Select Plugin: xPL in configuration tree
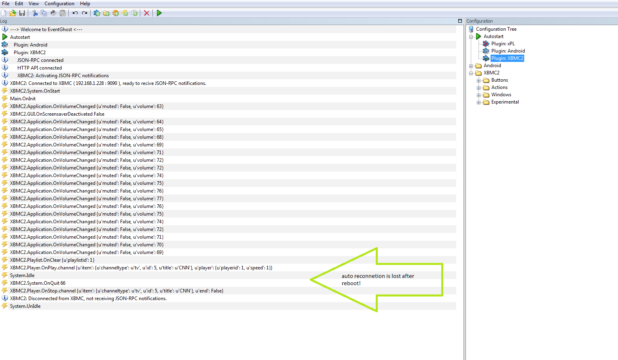The height and width of the screenshot is (360, 618). coord(503,44)
